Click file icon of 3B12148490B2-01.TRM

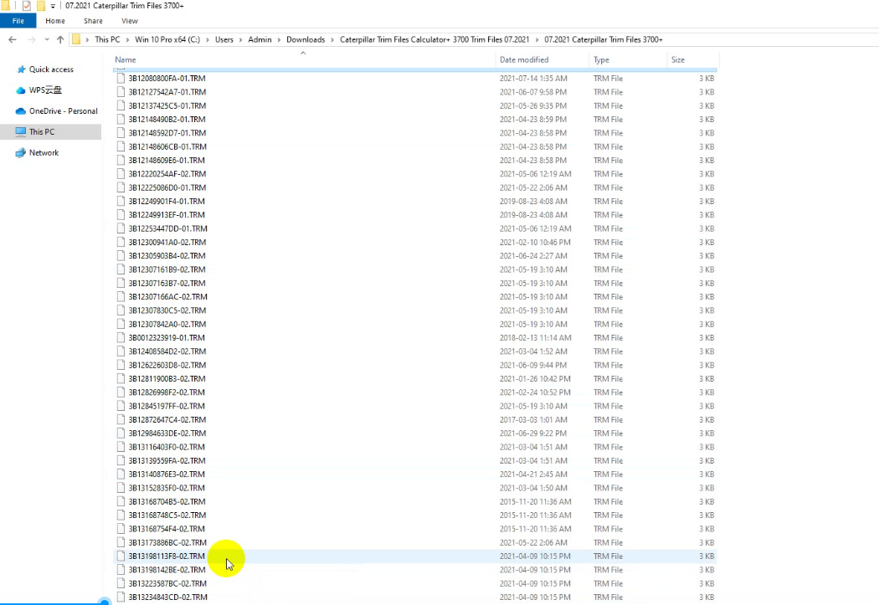[121, 120]
